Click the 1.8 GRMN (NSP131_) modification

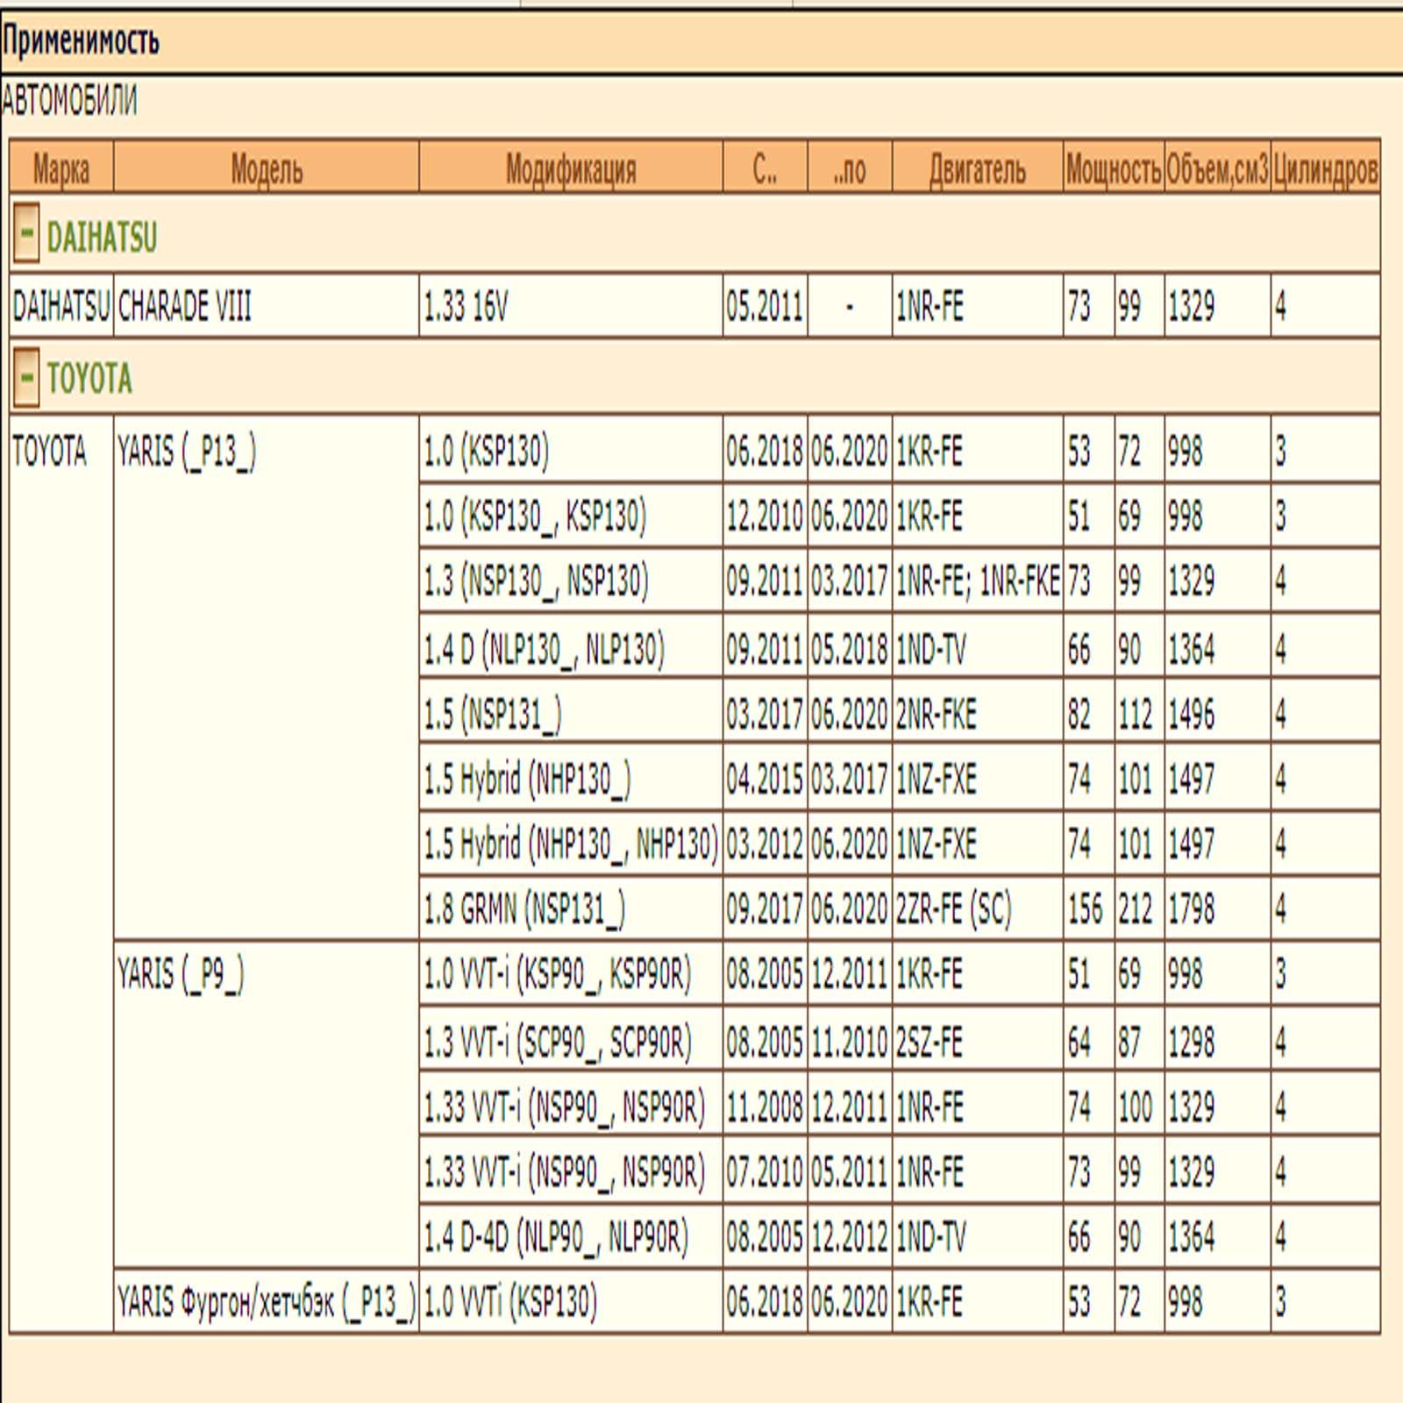[x=524, y=909]
